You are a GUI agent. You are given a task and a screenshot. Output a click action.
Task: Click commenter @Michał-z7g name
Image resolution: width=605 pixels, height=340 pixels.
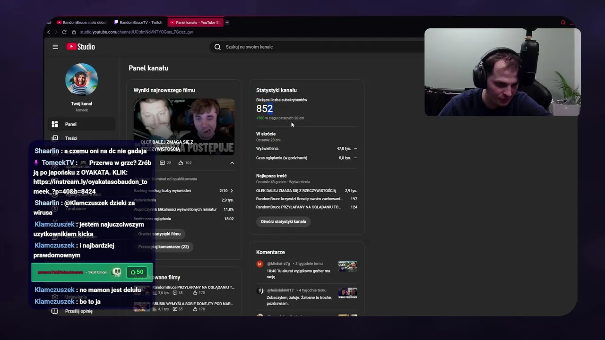click(278, 263)
